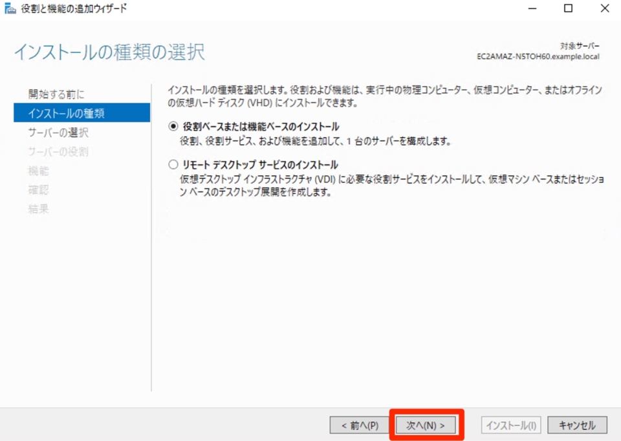Click 結果 step in sidebar

pos(38,209)
